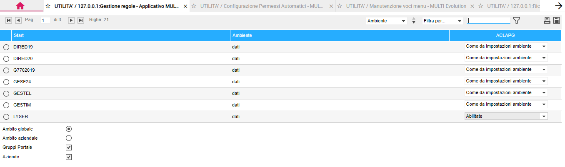Click the filter funnel icon
The height and width of the screenshot is (167, 565).
(x=517, y=20)
